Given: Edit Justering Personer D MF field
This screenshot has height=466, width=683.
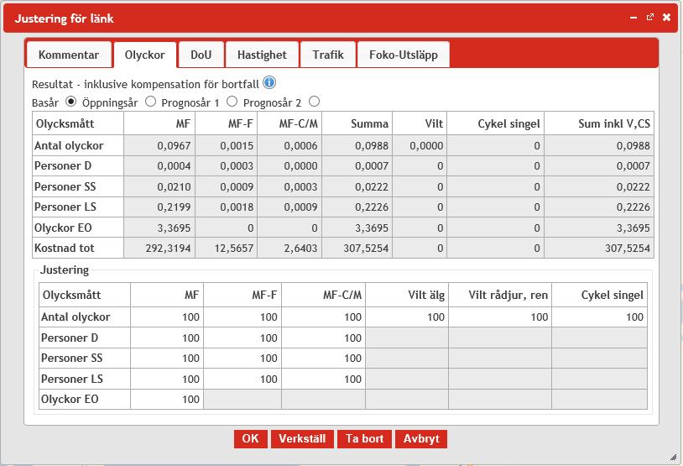Looking at the screenshot, I should pyautogui.click(x=167, y=338).
